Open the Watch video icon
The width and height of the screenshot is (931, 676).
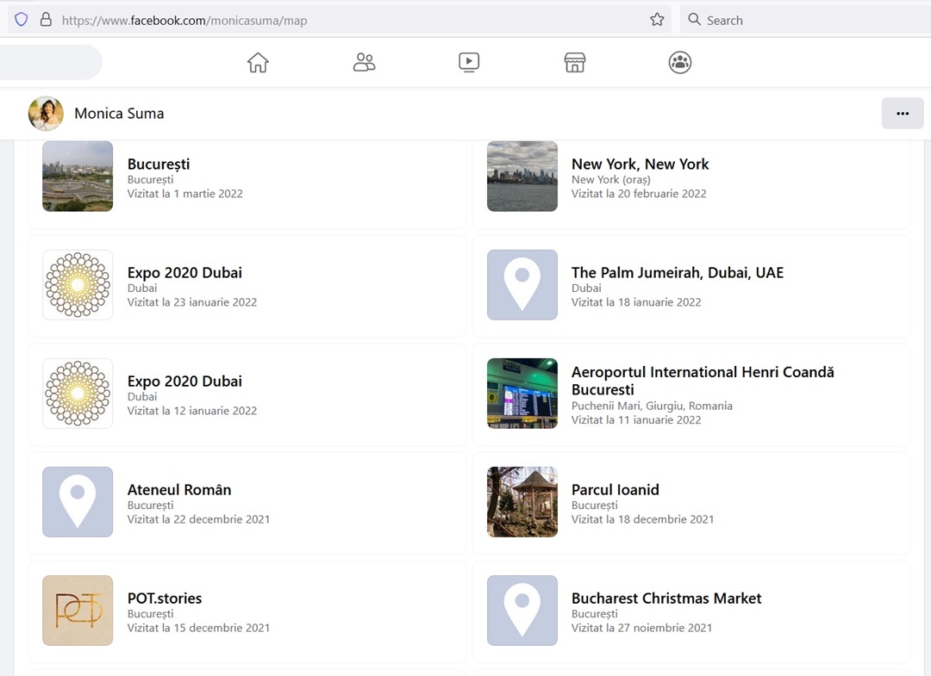tap(469, 63)
